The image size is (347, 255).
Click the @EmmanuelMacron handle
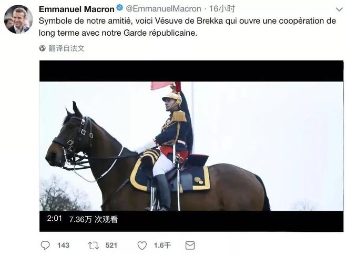tap(164, 9)
